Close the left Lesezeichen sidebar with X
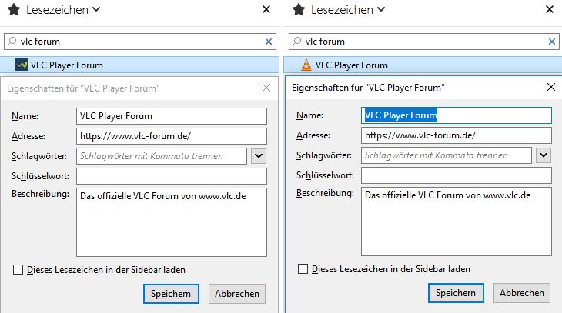562x313 pixels. coord(266,10)
